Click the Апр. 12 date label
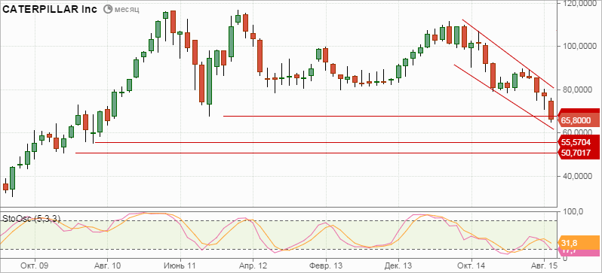 point(253,265)
